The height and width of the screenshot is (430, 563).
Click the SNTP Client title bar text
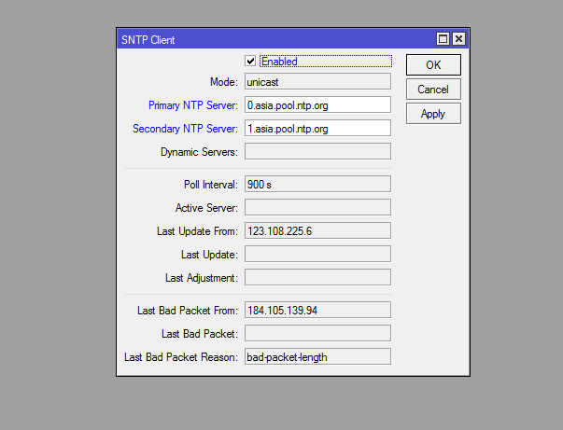coord(148,40)
